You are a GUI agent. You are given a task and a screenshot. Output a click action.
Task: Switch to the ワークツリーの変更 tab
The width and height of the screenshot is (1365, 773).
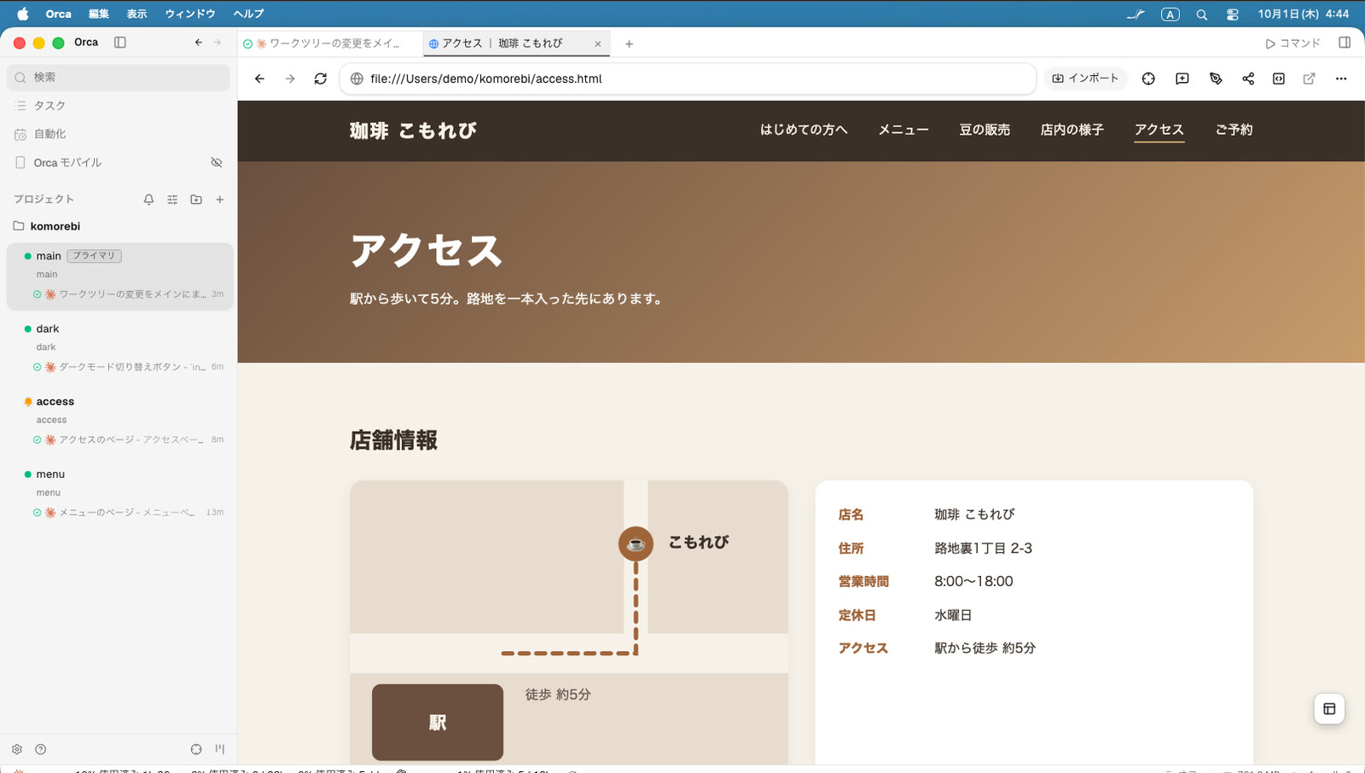329,44
